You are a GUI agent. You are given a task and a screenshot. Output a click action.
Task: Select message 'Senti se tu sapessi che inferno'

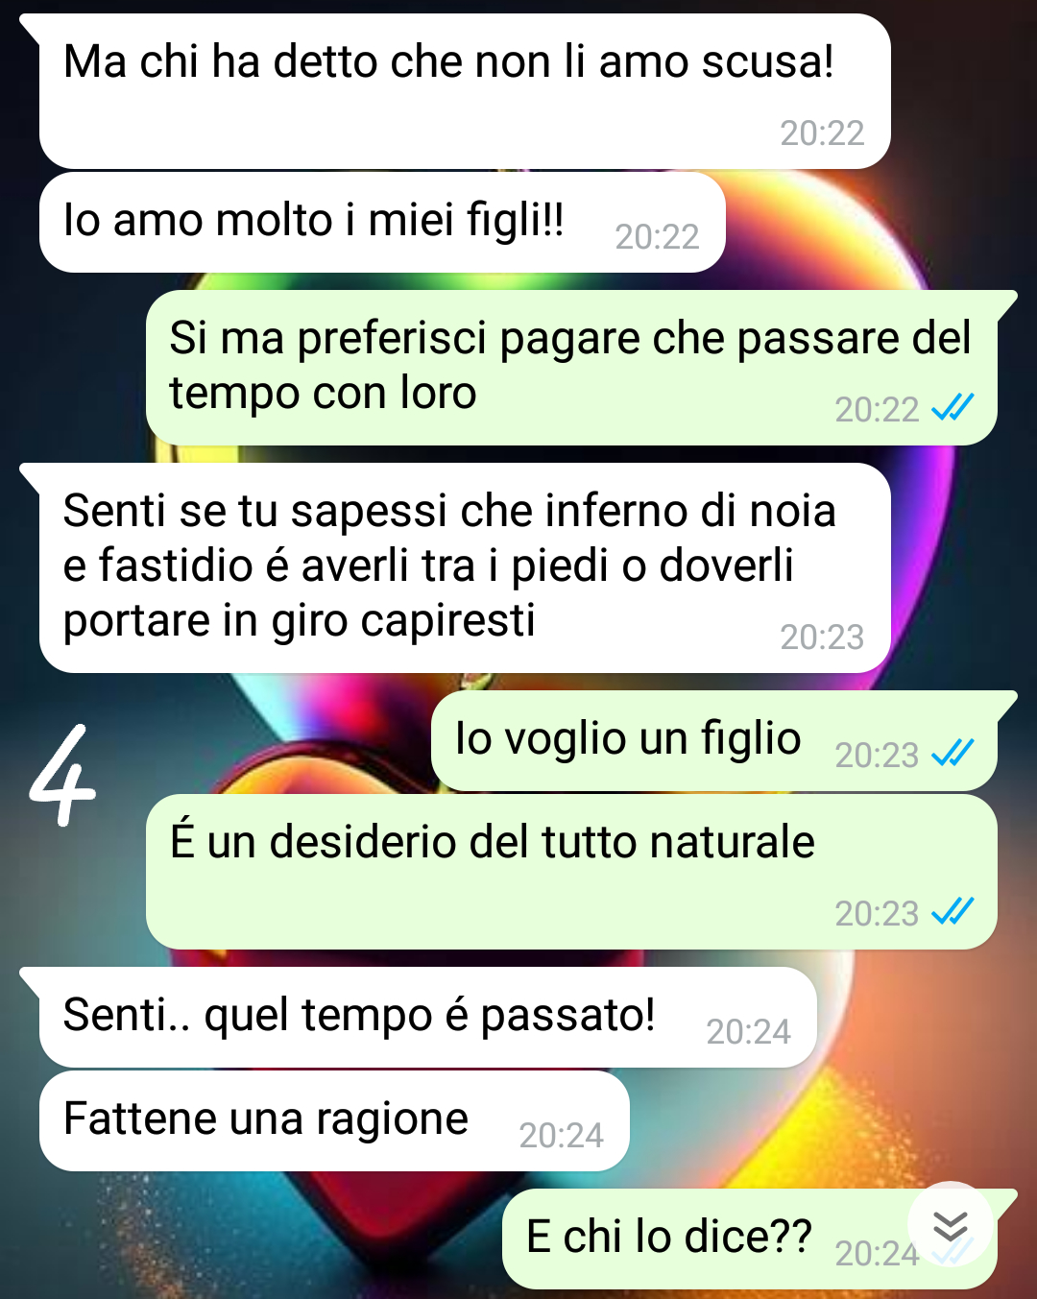pos(465,568)
